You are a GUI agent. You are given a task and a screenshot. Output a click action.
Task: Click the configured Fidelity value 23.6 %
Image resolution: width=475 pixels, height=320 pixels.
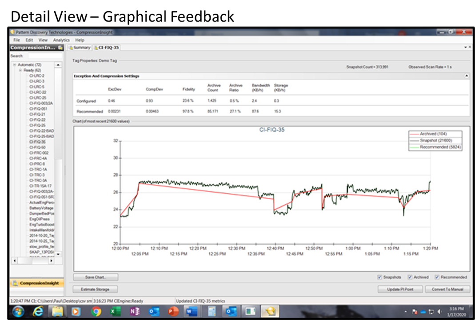188,100
